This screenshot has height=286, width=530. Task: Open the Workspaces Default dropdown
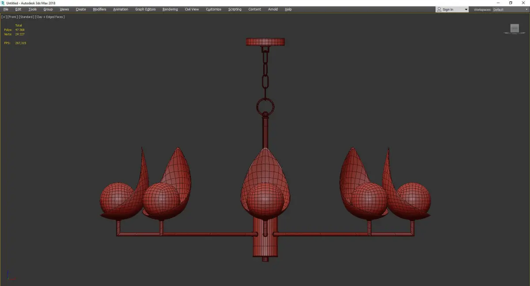pyautogui.click(x=510, y=9)
